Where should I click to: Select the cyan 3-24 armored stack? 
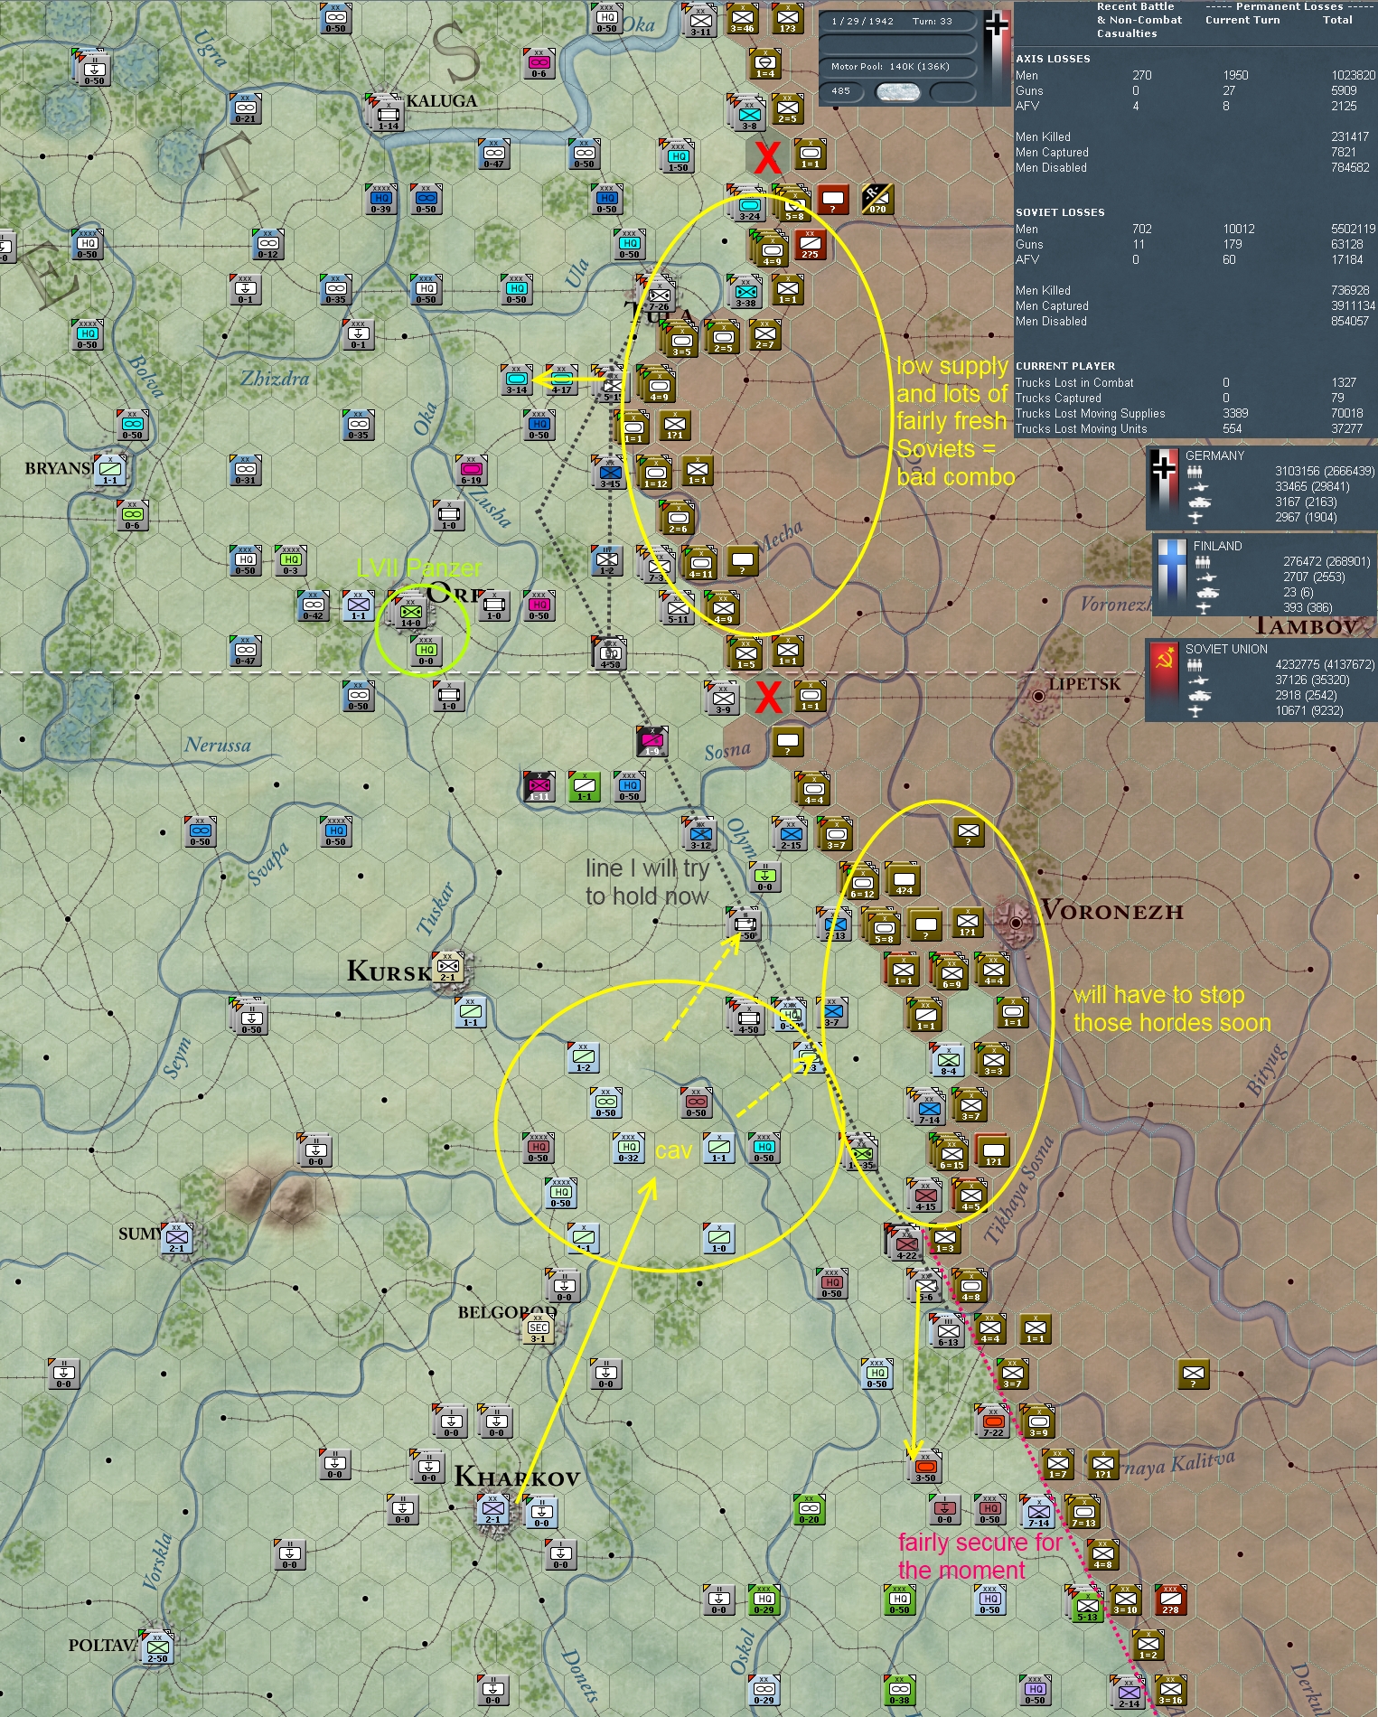(x=749, y=206)
